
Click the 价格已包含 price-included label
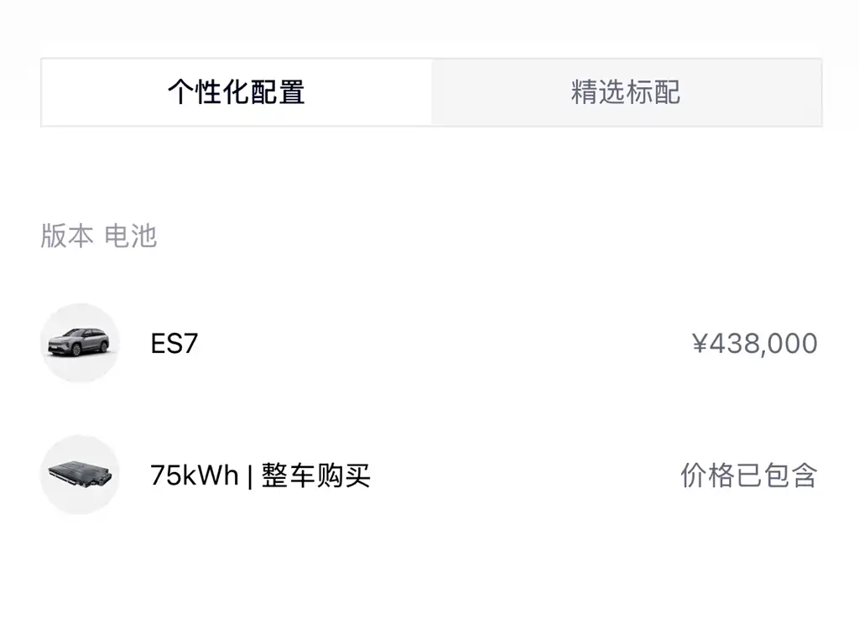[x=749, y=475]
